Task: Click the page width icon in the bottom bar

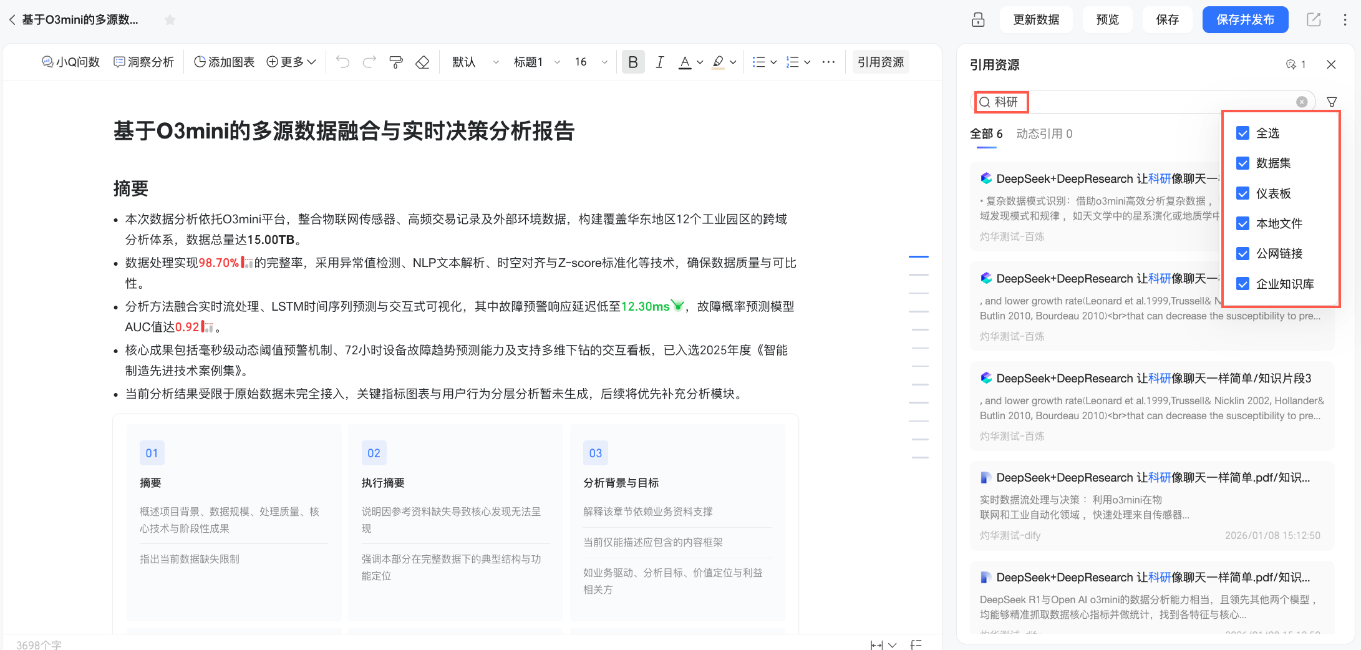Action: pos(876,644)
